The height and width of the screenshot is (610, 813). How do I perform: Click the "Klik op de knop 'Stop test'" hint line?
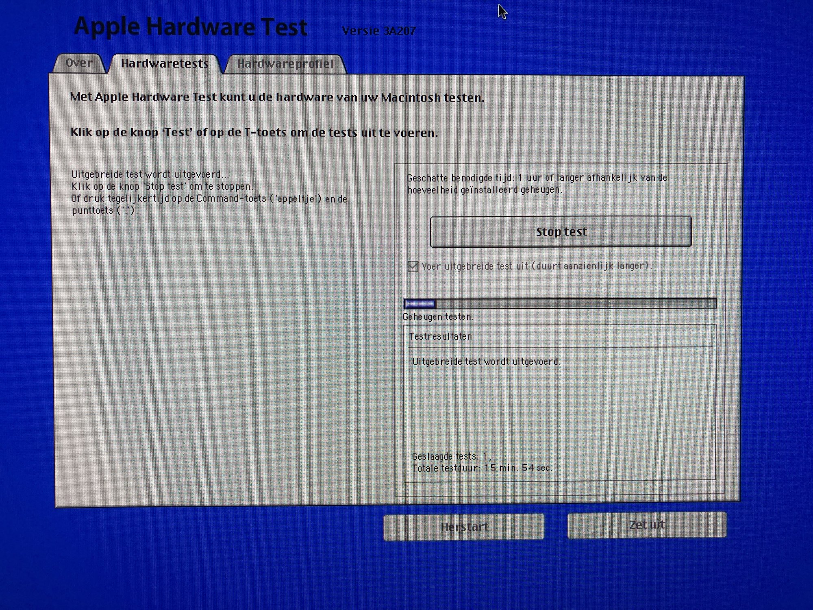coord(162,187)
